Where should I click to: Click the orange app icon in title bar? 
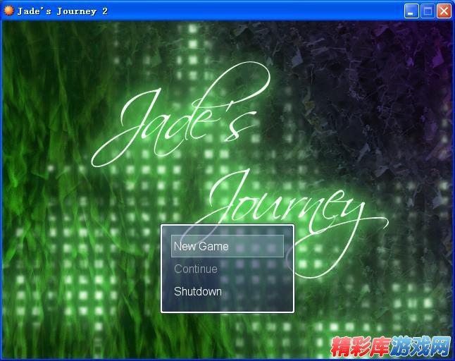pyautogui.click(x=8, y=11)
